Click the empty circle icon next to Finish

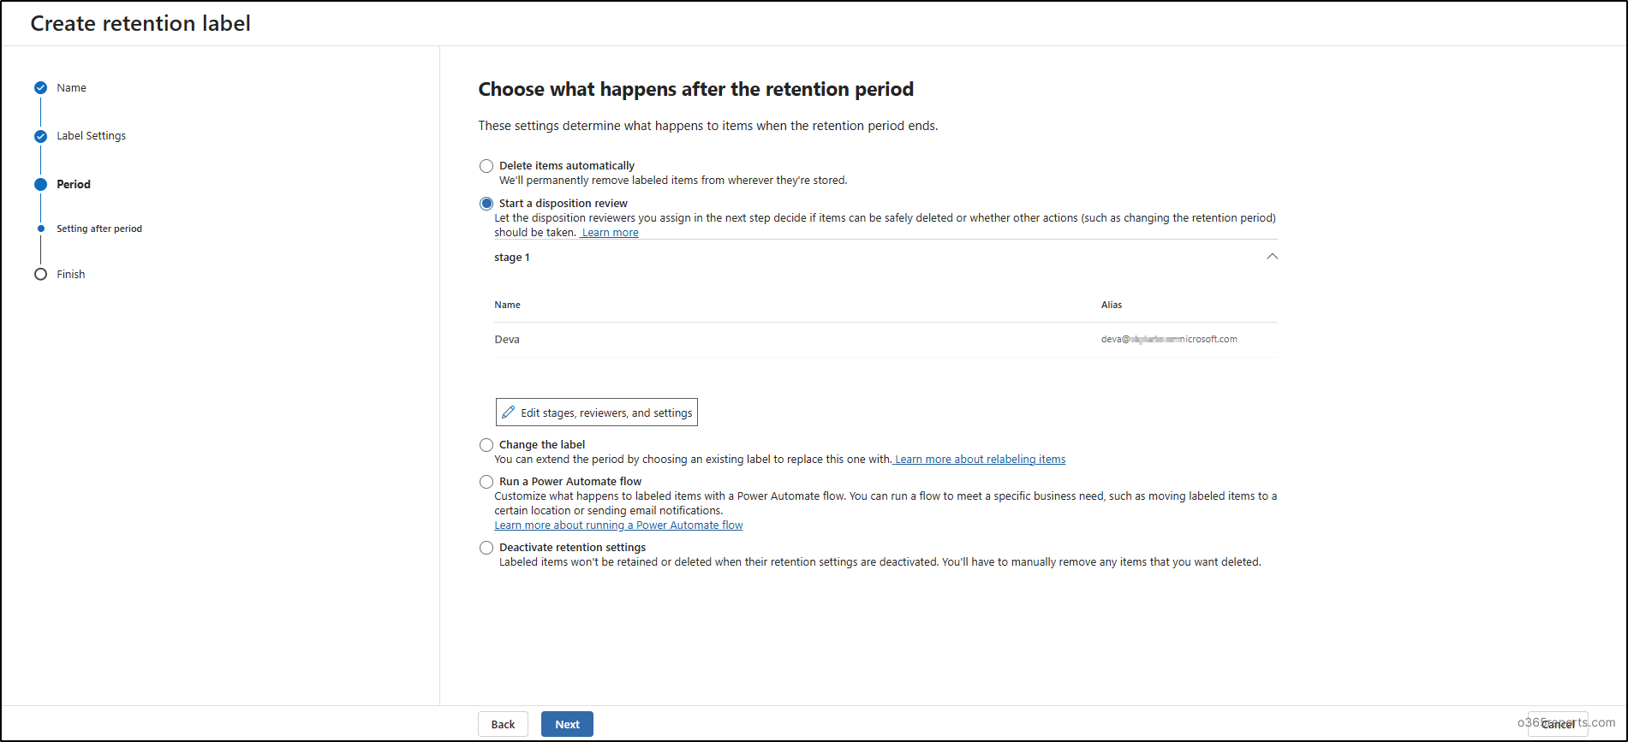point(39,274)
